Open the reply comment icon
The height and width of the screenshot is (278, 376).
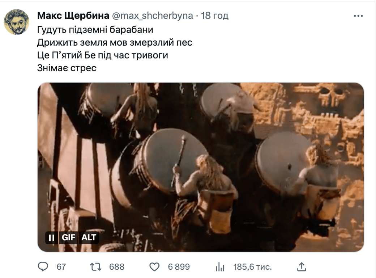43,266
